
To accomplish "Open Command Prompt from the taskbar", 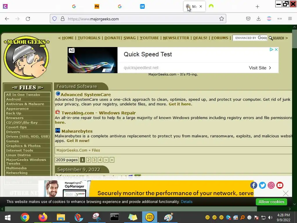I will coord(115,217).
